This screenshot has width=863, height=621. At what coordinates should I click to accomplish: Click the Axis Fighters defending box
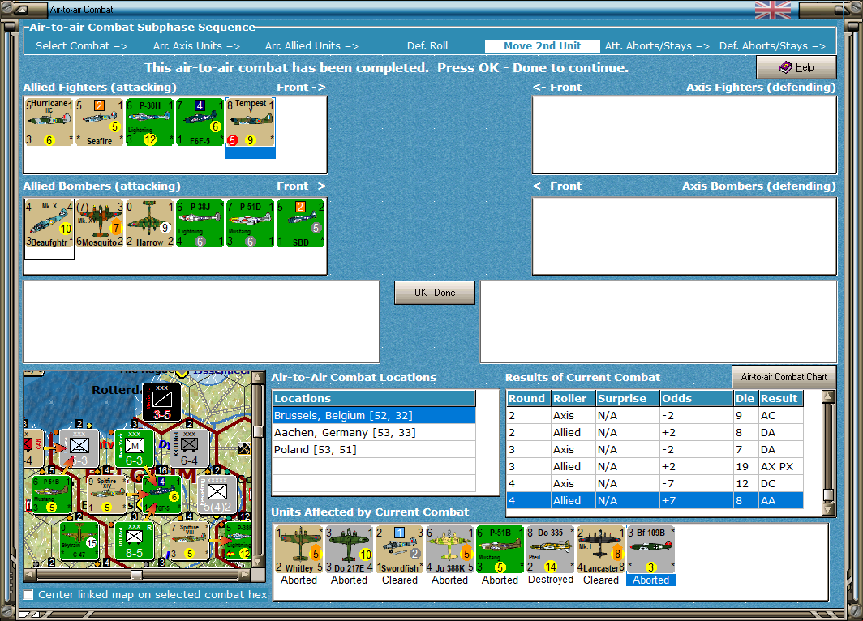[684, 135]
